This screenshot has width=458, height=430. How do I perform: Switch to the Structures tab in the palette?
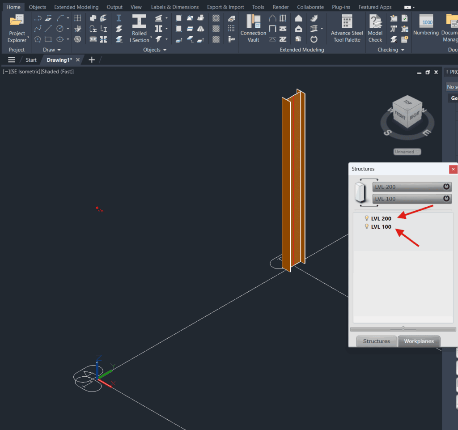point(376,341)
